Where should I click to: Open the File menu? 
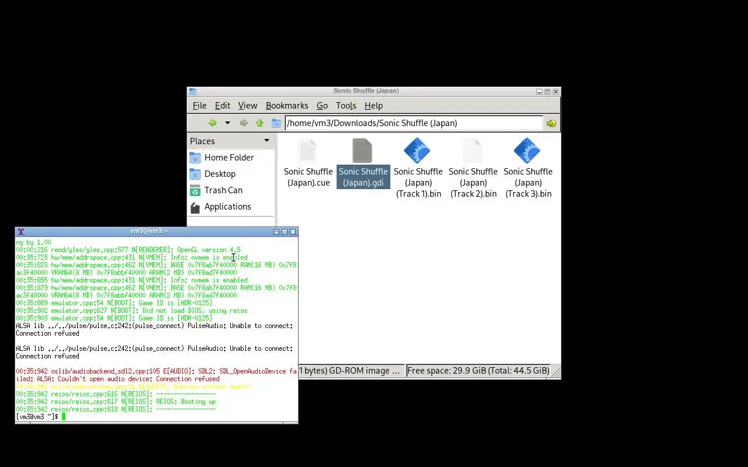[x=199, y=106]
